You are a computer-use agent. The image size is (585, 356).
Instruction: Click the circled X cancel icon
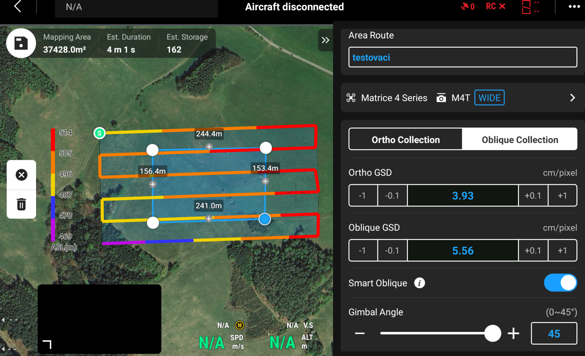click(x=21, y=175)
